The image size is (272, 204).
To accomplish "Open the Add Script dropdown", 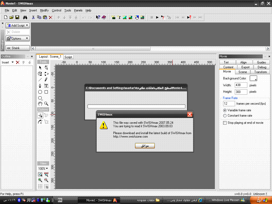I will click(x=18, y=25).
